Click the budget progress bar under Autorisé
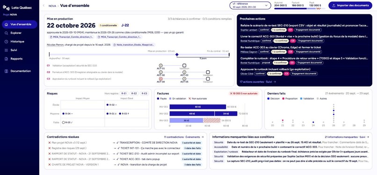Screen dimensions: 377x175 [x=299, y=9]
